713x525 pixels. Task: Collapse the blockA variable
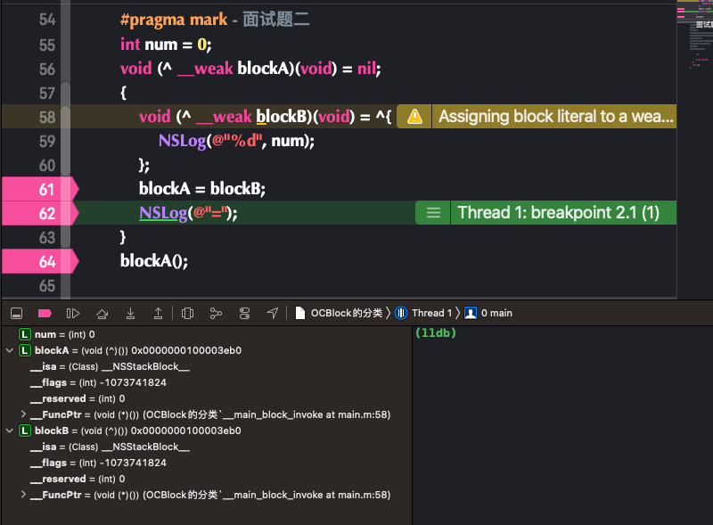[x=10, y=350]
